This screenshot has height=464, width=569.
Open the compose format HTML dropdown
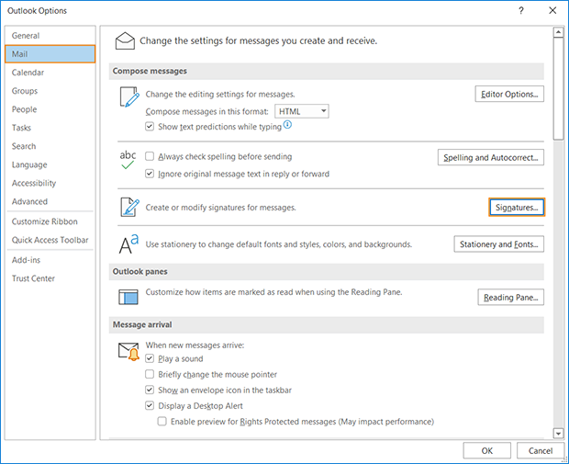(x=302, y=111)
